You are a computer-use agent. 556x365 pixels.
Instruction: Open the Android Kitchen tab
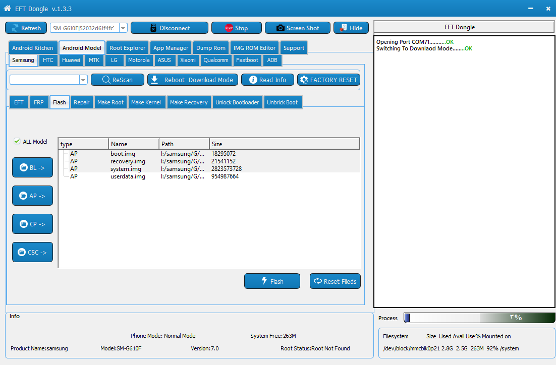(x=33, y=48)
